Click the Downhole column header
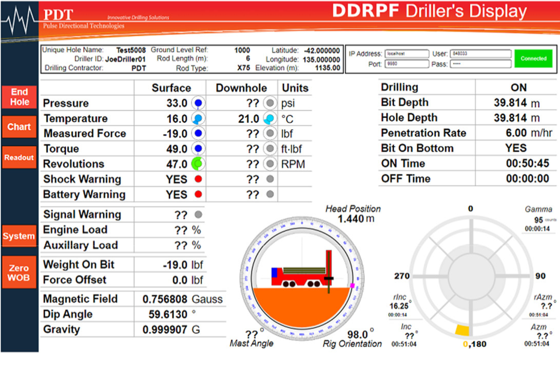Viewport: 560px width, 368px height. (x=241, y=88)
